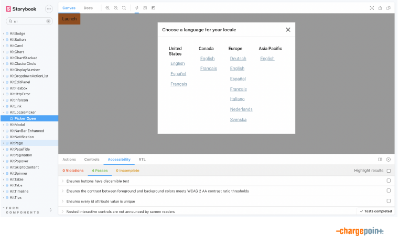Expand the unique id attribute rule
This screenshot has width=398, height=247.
tap(62, 201)
